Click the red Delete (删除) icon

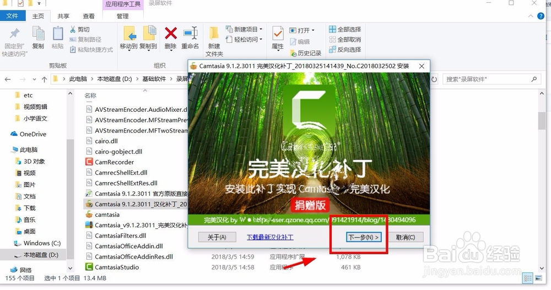coord(170,34)
